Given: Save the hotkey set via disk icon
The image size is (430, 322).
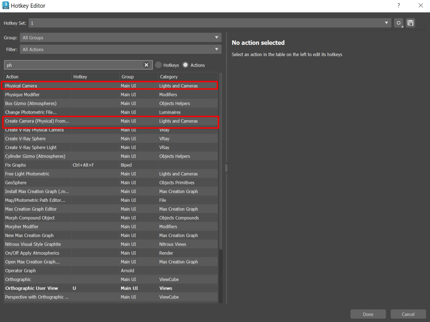Looking at the screenshot, I should tap(410, 23).
